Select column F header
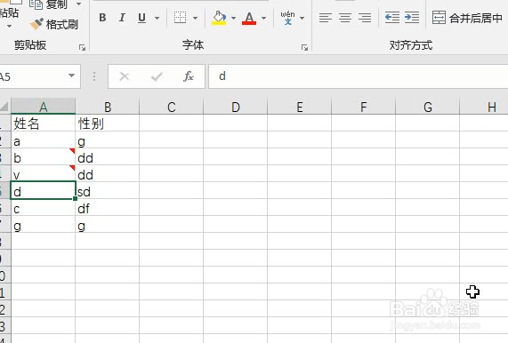508x343 pixels. tap(364, 107)
